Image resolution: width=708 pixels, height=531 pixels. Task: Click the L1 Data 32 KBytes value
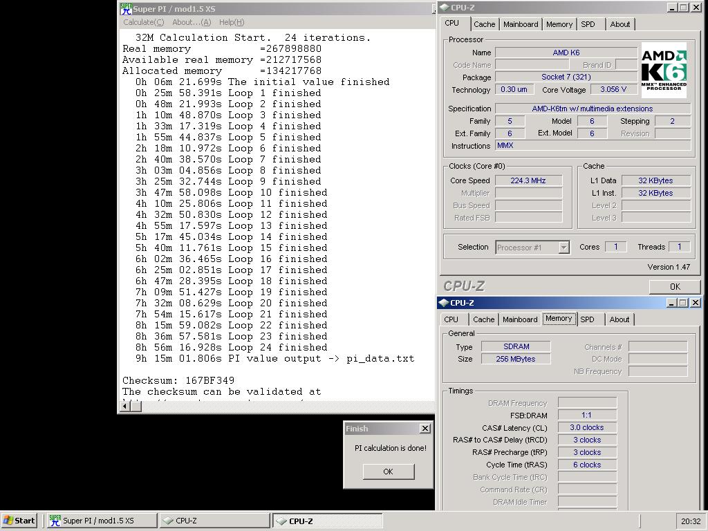click(655, 180)
